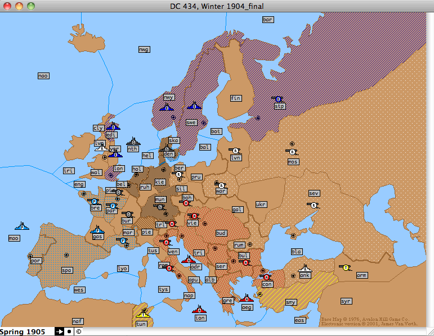Image resolution: width=434 pixels, height=336 pixels.
Task: Select the orders arrow tool in bottom bar
Action: [59, 332]
